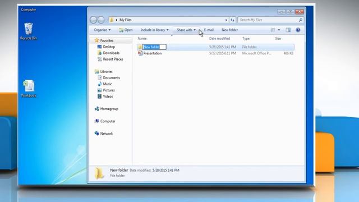This screenshot has height=202, width=359.
Task: Click the Back navigation arrow button
Action: tap(94, 20)
